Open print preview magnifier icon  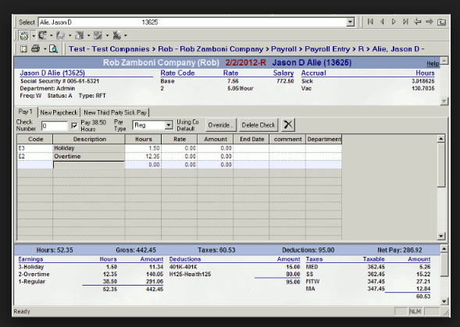53,48
